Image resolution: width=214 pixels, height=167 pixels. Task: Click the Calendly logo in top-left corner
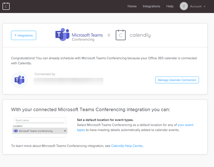click(x=6, y=6)
